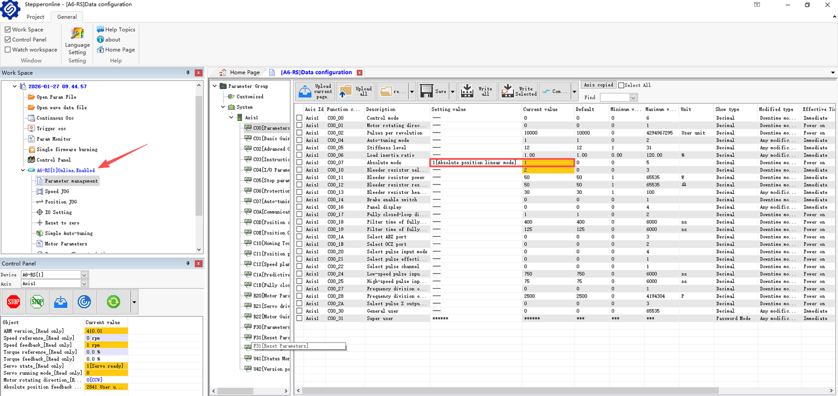
Task: Open the Find combo box dropdown
Action: click(x=633, y=97)
